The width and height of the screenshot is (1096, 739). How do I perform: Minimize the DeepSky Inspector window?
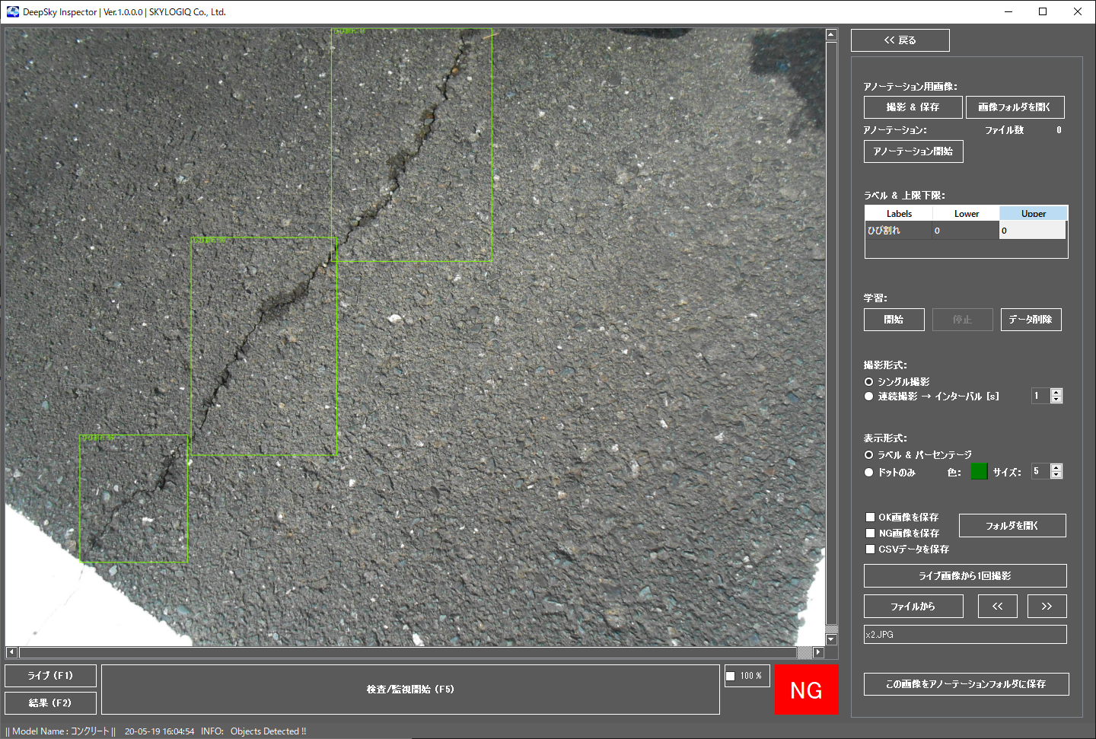[x=1008, y=11]
